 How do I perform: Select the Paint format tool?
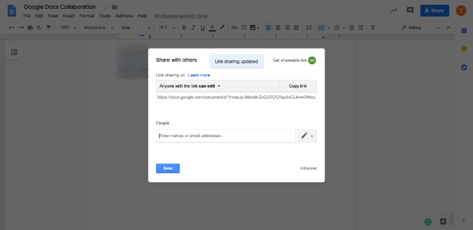[x=48, y=27]
